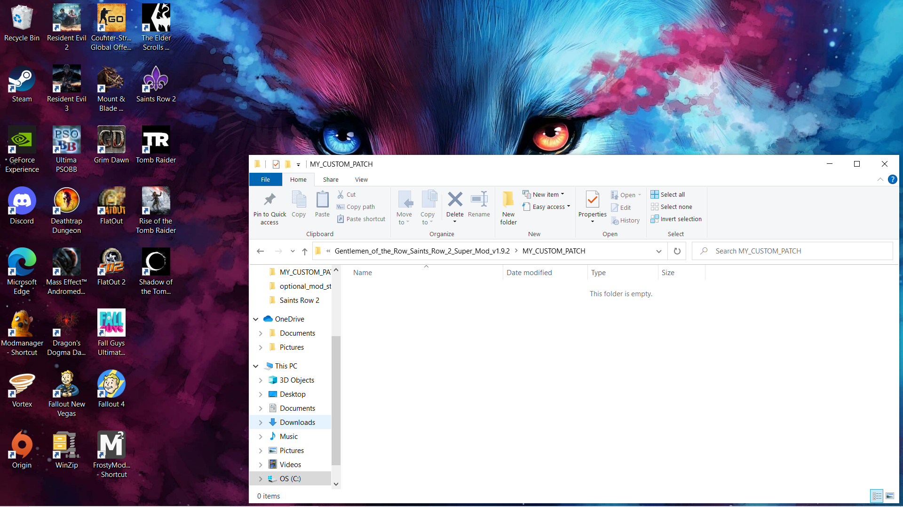Click Pin to Quick access icon
The width and height of the screenshot is (903, 507).
(x=269, y=199)
